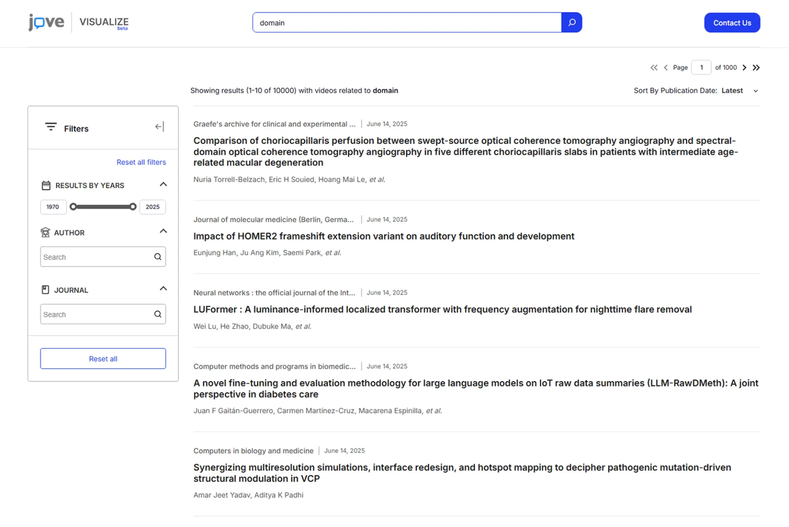Click the Journal search magnifier icon
This screenshot has width=789, height=527.
pyautogui.click(x=158, y=314)
